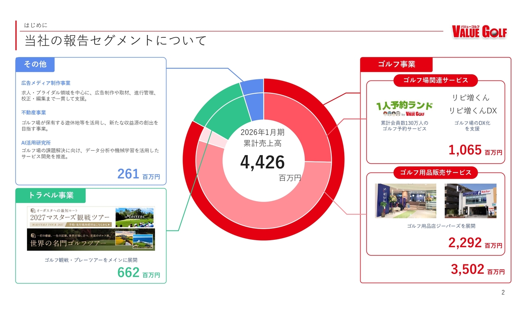This screenshot has height=319, width=525.
Task: Click the リピ増くん text
Action: (471, 98)
